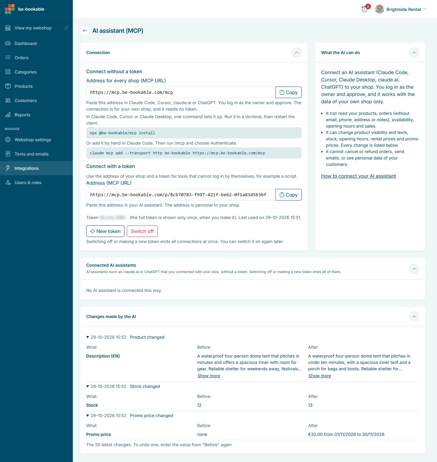
Task: Collapse the Changes made by the AI section
Action: click(x=414, y=317)
